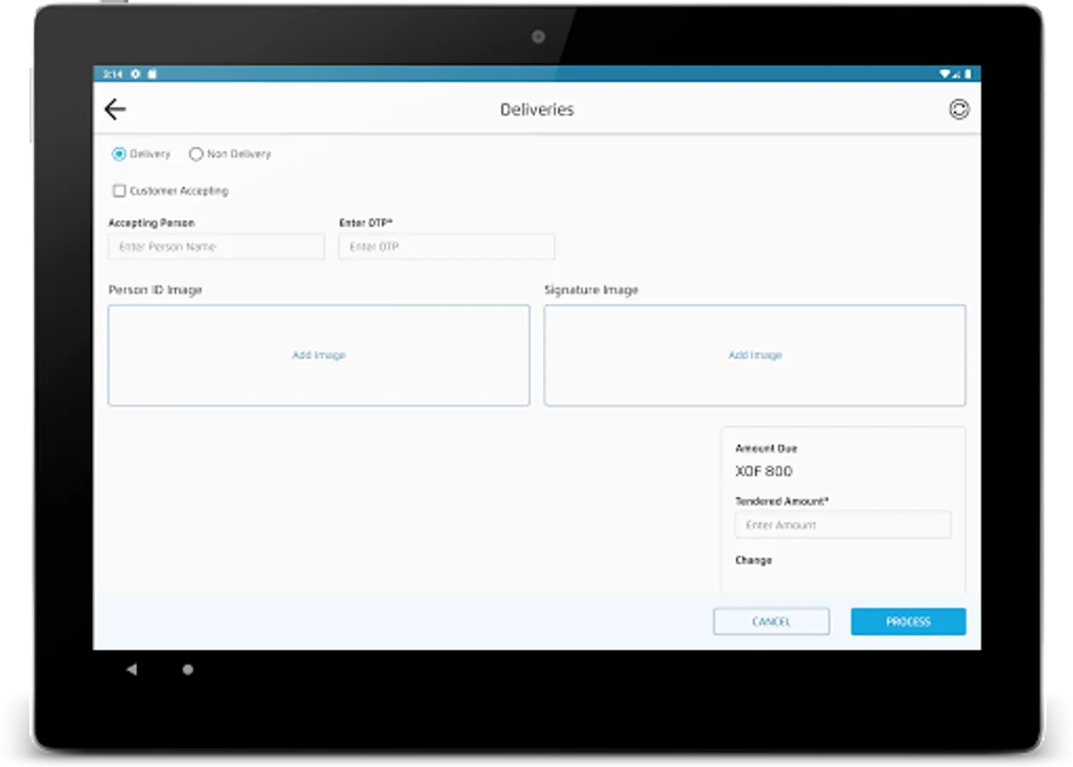Select the Delivery radio button
Viewport: 1073px width, 767px height.
[119, 154]
